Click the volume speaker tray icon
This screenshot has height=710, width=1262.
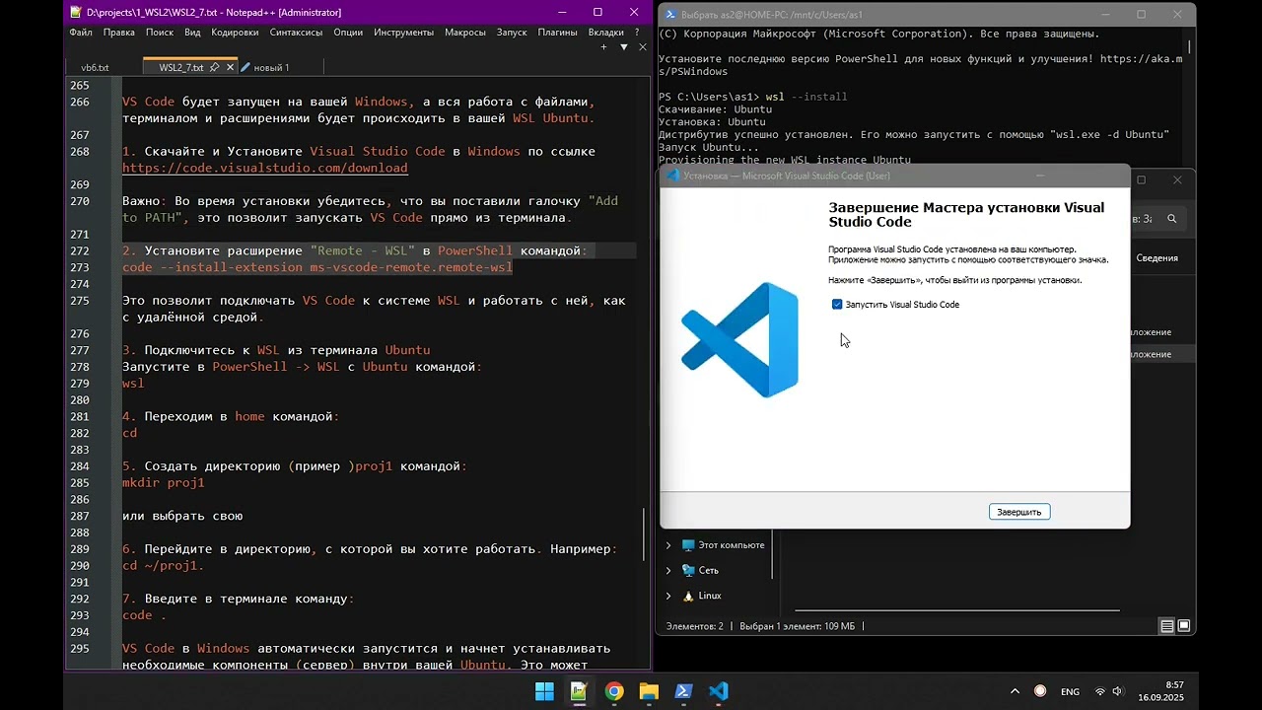[x=1119, y=692]
